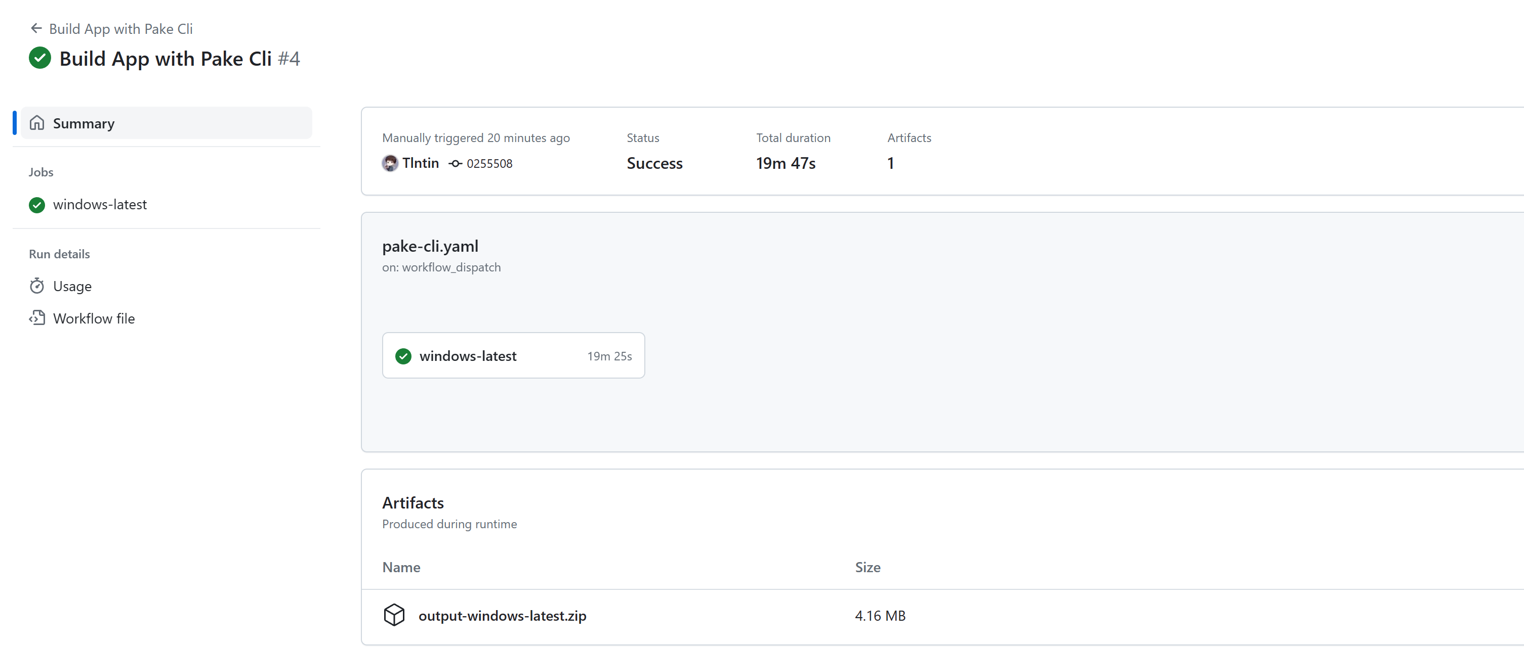Image resolution: width=1524 pixels, height=647 pixels.
Task: Open the Summary home icon in sidebar
Action: [36, 123]
